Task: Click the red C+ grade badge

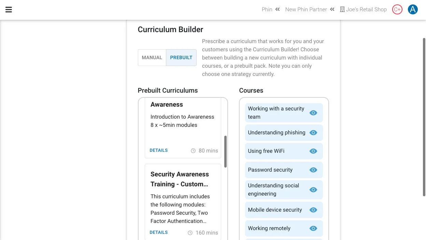Action: [397, 10]
